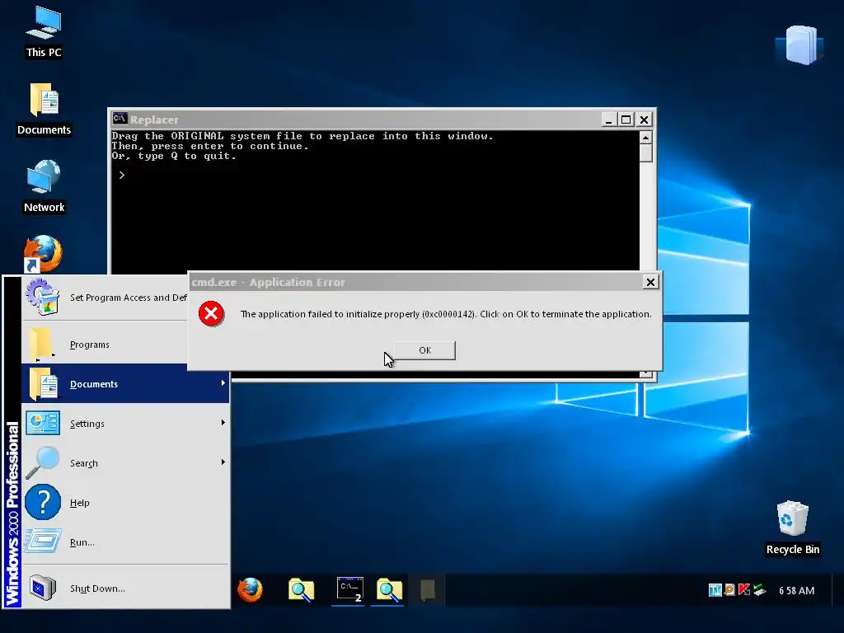Click the Programs folder icon in start menu
The width and height of the screenshot is (844, 633).
pos(42,344)
